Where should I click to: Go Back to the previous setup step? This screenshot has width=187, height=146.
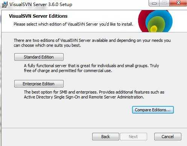(106, 137)
